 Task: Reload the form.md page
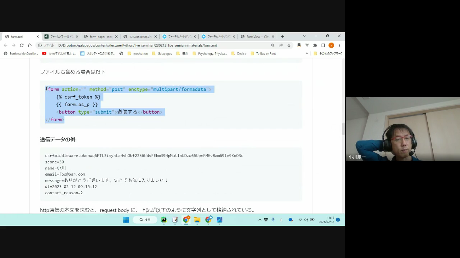click(22, 46)
